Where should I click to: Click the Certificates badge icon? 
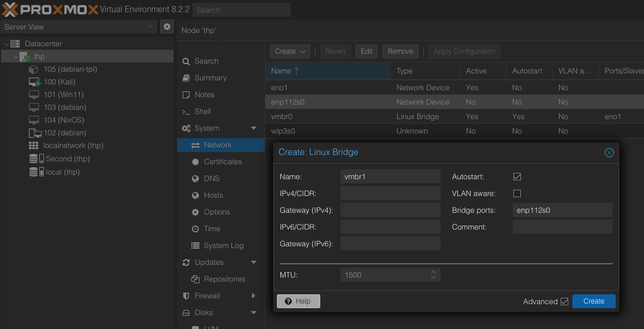[x=195, y=162]
